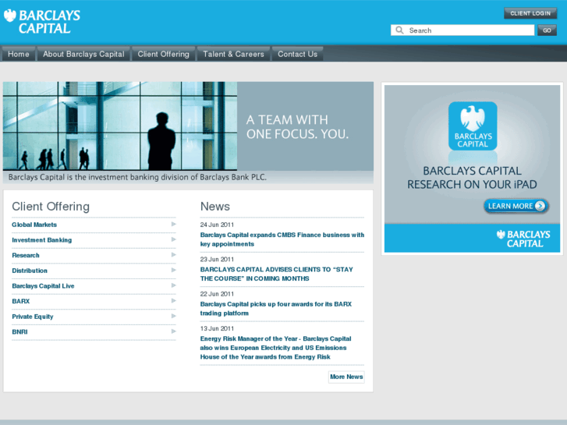Expand the BARX row arrow
The height and width of the screenshot is (425, 567).
(x=174, y=301)
